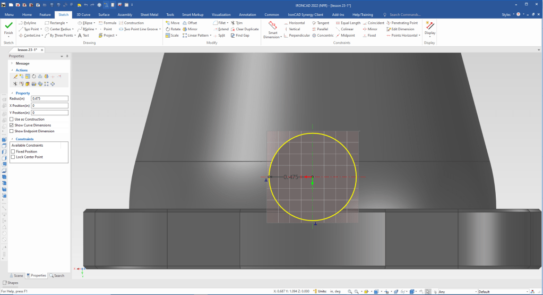Image resolution: width=543 pixels, height=295 pixels.
Task: Uncheck Show Curve Dimensions
Action: (x=12, y=125)
